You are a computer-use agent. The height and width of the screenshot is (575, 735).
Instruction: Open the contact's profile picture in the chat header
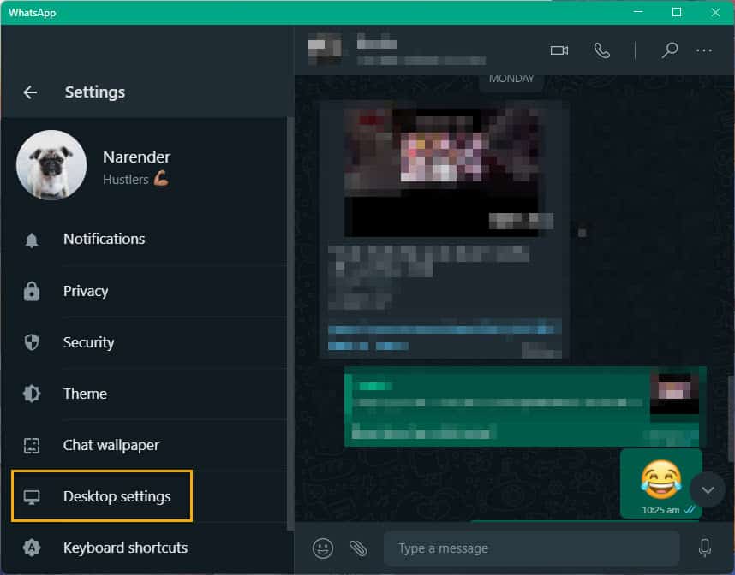point(325,49)
